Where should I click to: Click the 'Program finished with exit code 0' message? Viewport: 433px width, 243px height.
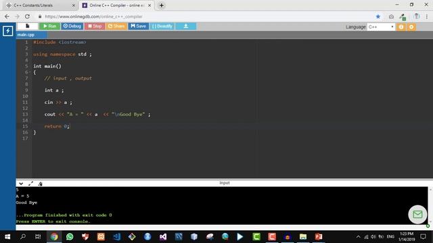point(64,215)
